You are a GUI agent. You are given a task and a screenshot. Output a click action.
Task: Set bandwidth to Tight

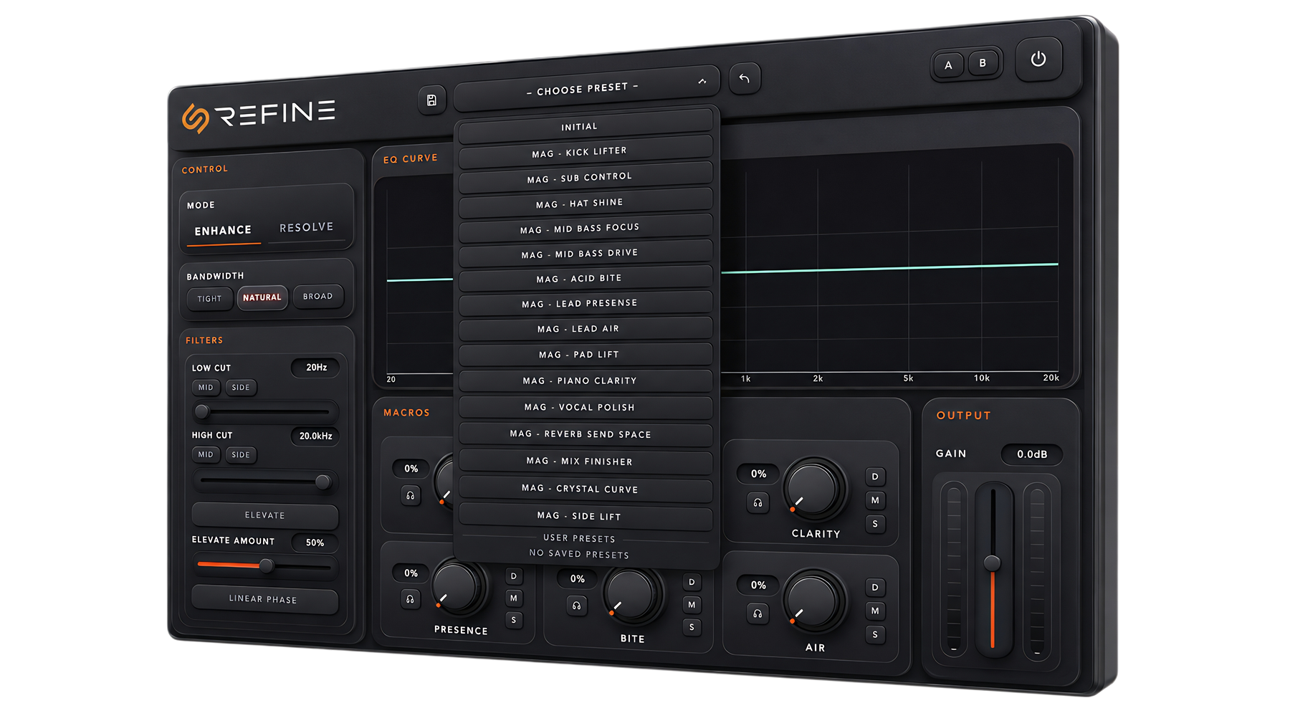point(210,299)
